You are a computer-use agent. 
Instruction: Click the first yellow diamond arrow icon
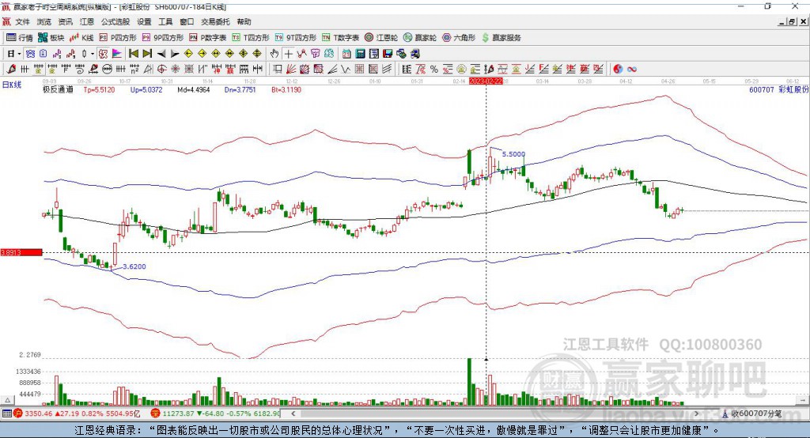[188, 54]
